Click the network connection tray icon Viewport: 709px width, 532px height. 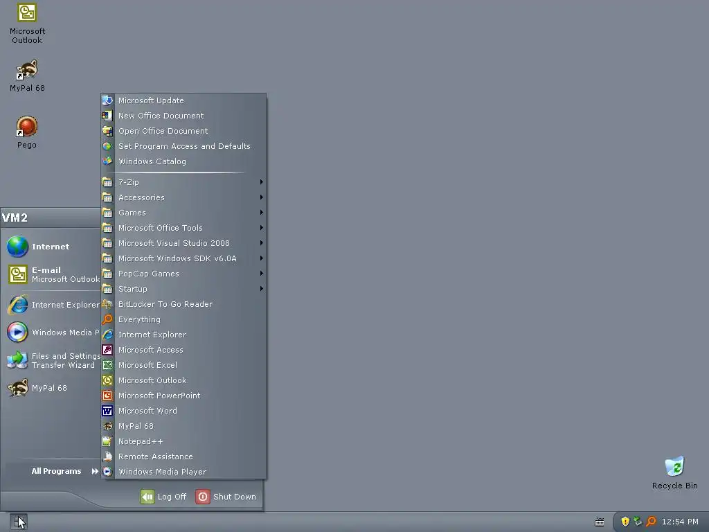[x=638, y=522]
